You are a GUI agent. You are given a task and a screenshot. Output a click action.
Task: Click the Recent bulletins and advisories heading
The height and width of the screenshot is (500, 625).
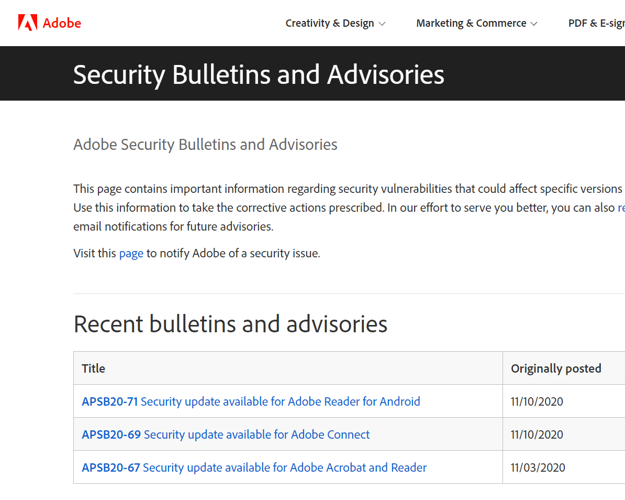point(230,323)
